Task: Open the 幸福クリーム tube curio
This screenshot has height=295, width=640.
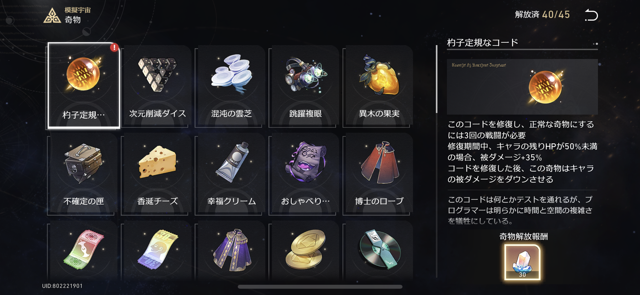Action: coord(231,174)
